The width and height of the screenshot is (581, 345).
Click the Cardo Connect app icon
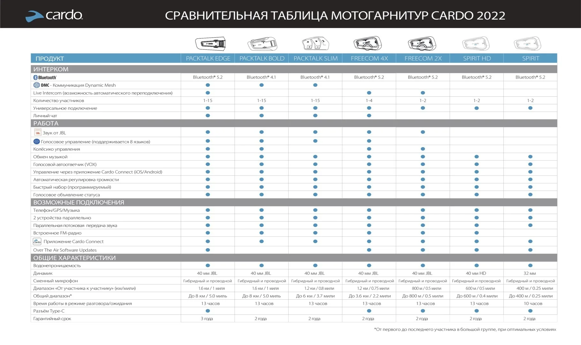37,241
